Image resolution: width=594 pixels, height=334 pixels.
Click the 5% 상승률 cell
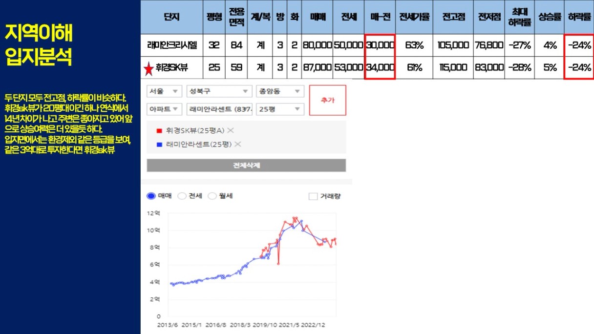550,68
